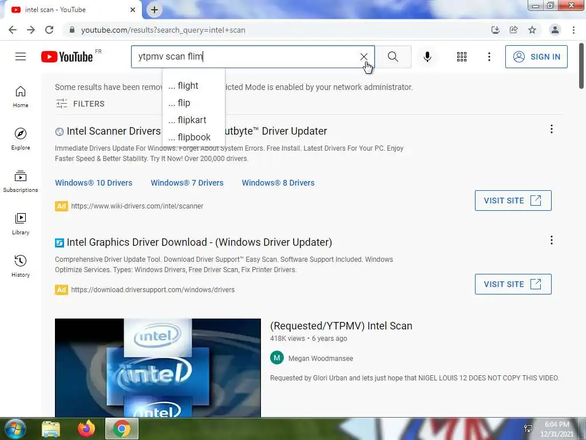Open the FILTERS options

(80, 104)
